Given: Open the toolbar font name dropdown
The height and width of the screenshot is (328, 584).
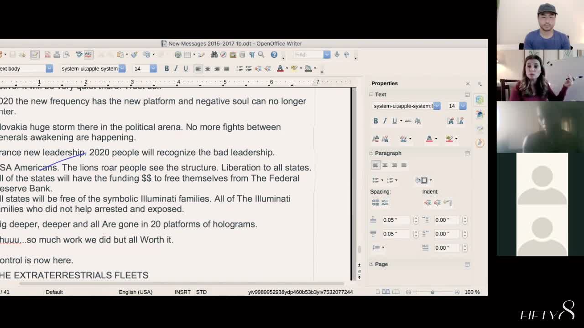Looking at the screenshot, I should (x=122, y=68).
